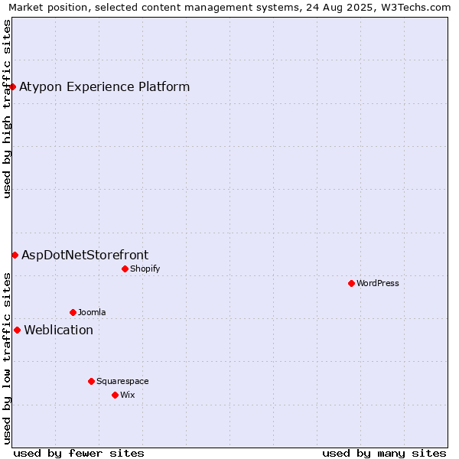Click the 'Weblication' label text

click(59, 330)
